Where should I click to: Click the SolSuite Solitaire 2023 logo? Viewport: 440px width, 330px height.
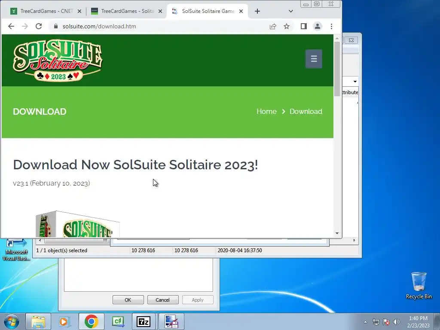tap(58, 60)
